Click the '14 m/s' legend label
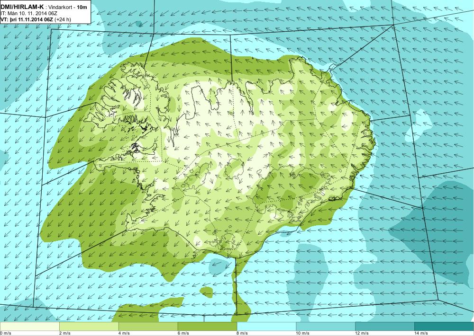 click(x=421, y=333)
